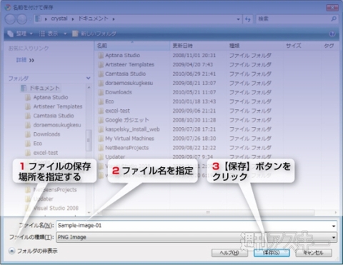This screenshot has width=343, height=265.
Task: Expand the address bar history dropdown arrow
Action: point(238,19)
